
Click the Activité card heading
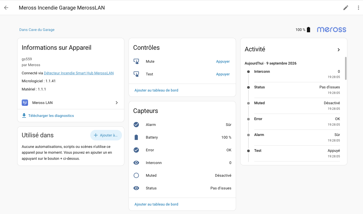click(255, 49)
